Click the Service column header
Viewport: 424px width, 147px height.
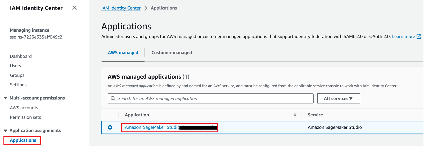click(315, 115)
